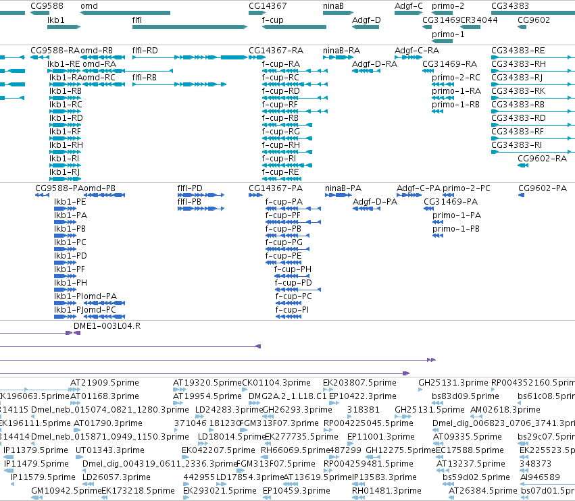Click the flfl-RD transcript label
The height and width of the screenshot is (501, 575).
pyautogui.click(x=145, y=51)
